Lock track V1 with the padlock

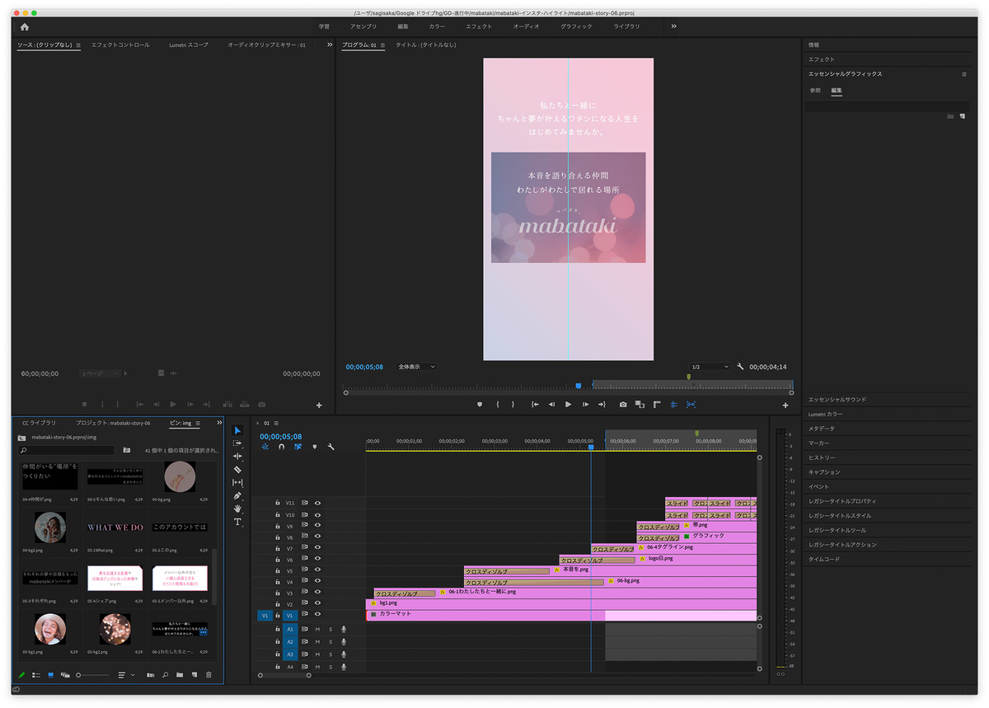278,615
